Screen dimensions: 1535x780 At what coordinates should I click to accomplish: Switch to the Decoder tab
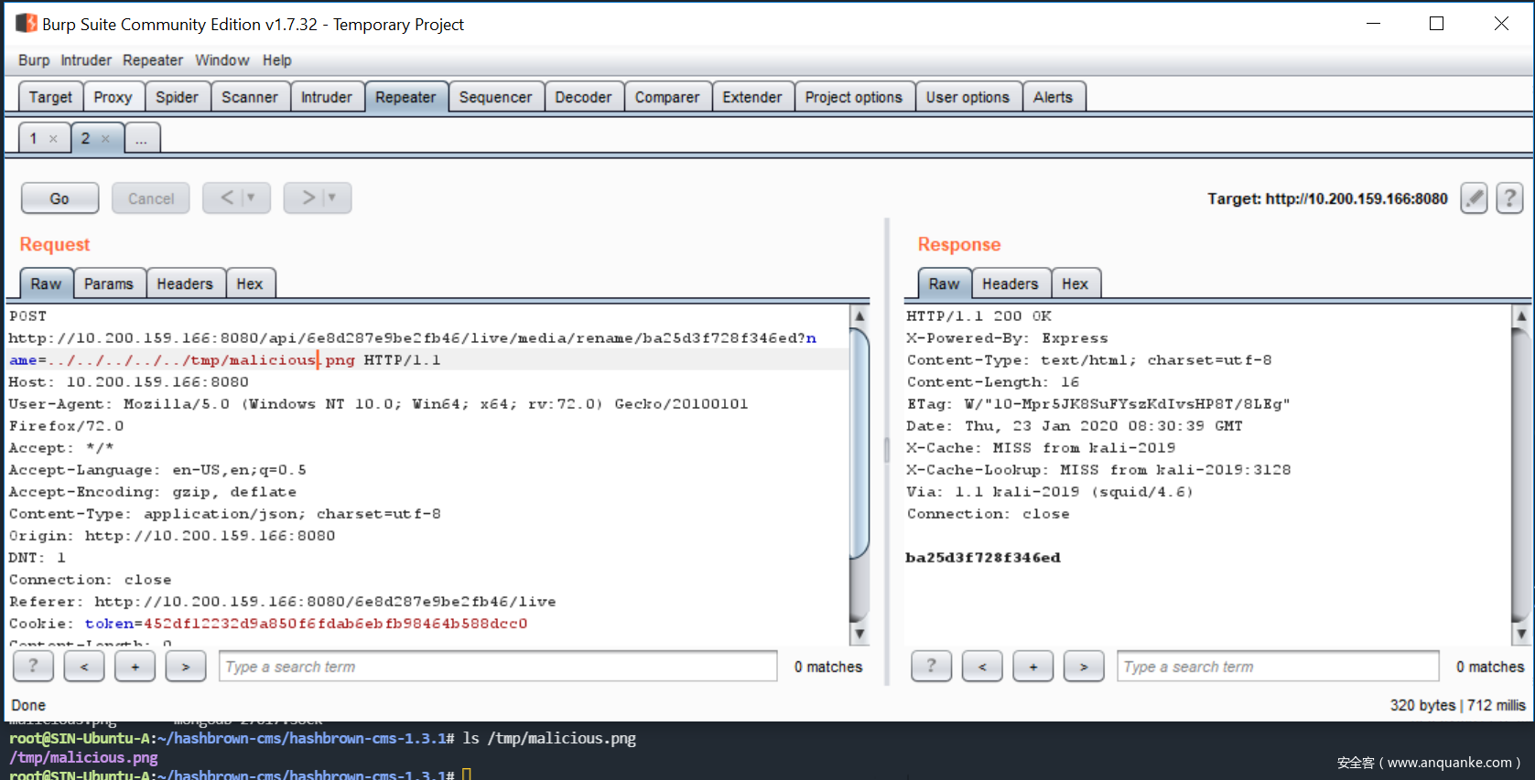(x=583, y=97)
